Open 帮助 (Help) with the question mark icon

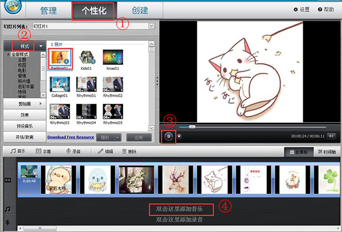click(x=326, y=9)
